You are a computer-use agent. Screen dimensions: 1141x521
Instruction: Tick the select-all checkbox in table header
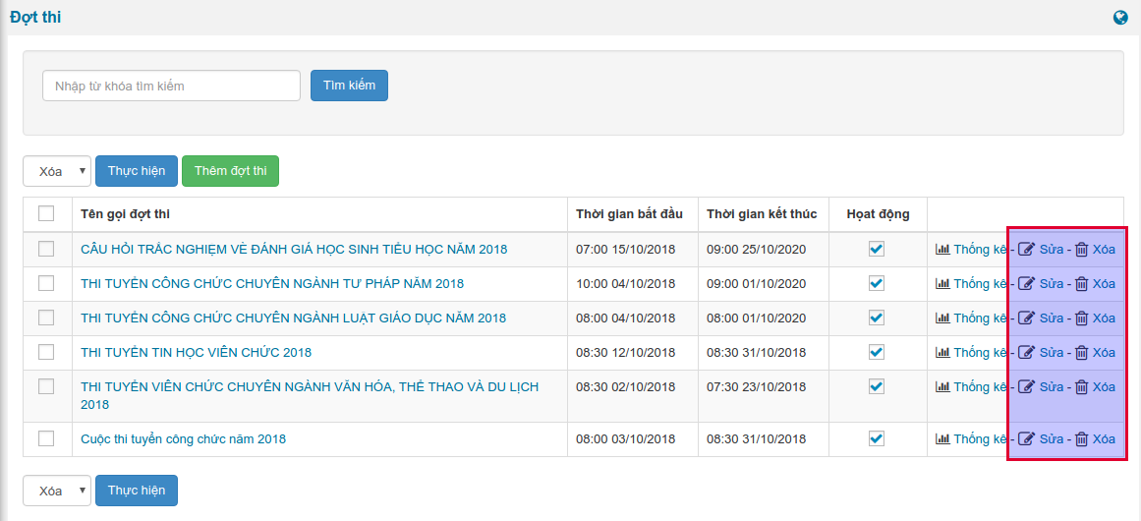46,213
